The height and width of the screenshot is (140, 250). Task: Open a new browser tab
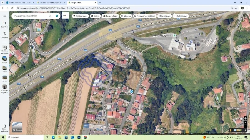[x=100, y=3]
